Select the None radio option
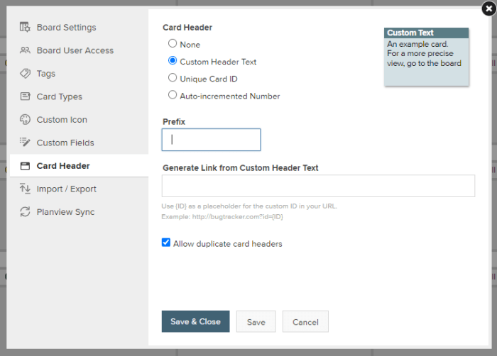Image resolution: width=497 pixels, height=356 pixels. pyautogui.click(x=173, y=43)
